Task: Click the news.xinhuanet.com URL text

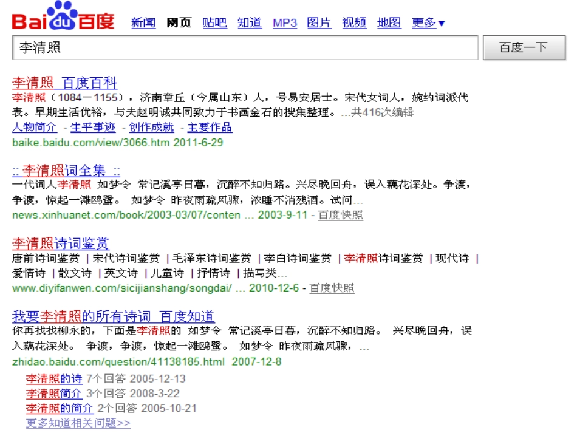Action: [x=126, y=215]
